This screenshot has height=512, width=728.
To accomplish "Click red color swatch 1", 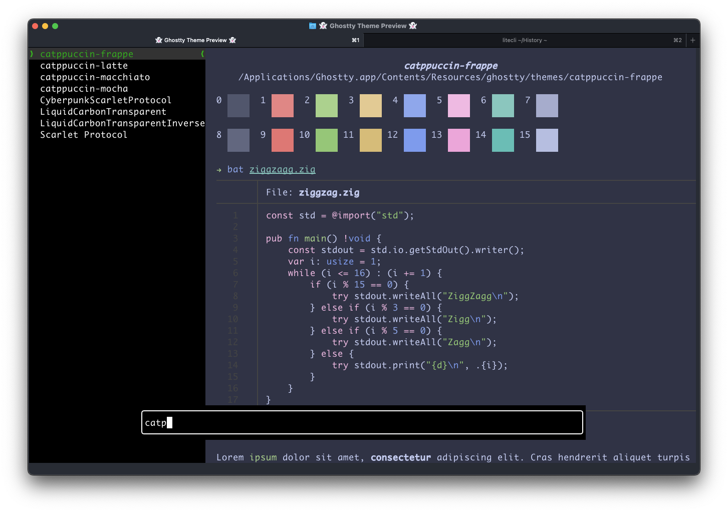I will 283,106.
